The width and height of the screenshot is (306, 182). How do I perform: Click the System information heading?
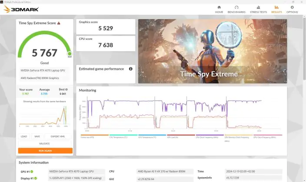pyautogui.click(x=33, y=162)
